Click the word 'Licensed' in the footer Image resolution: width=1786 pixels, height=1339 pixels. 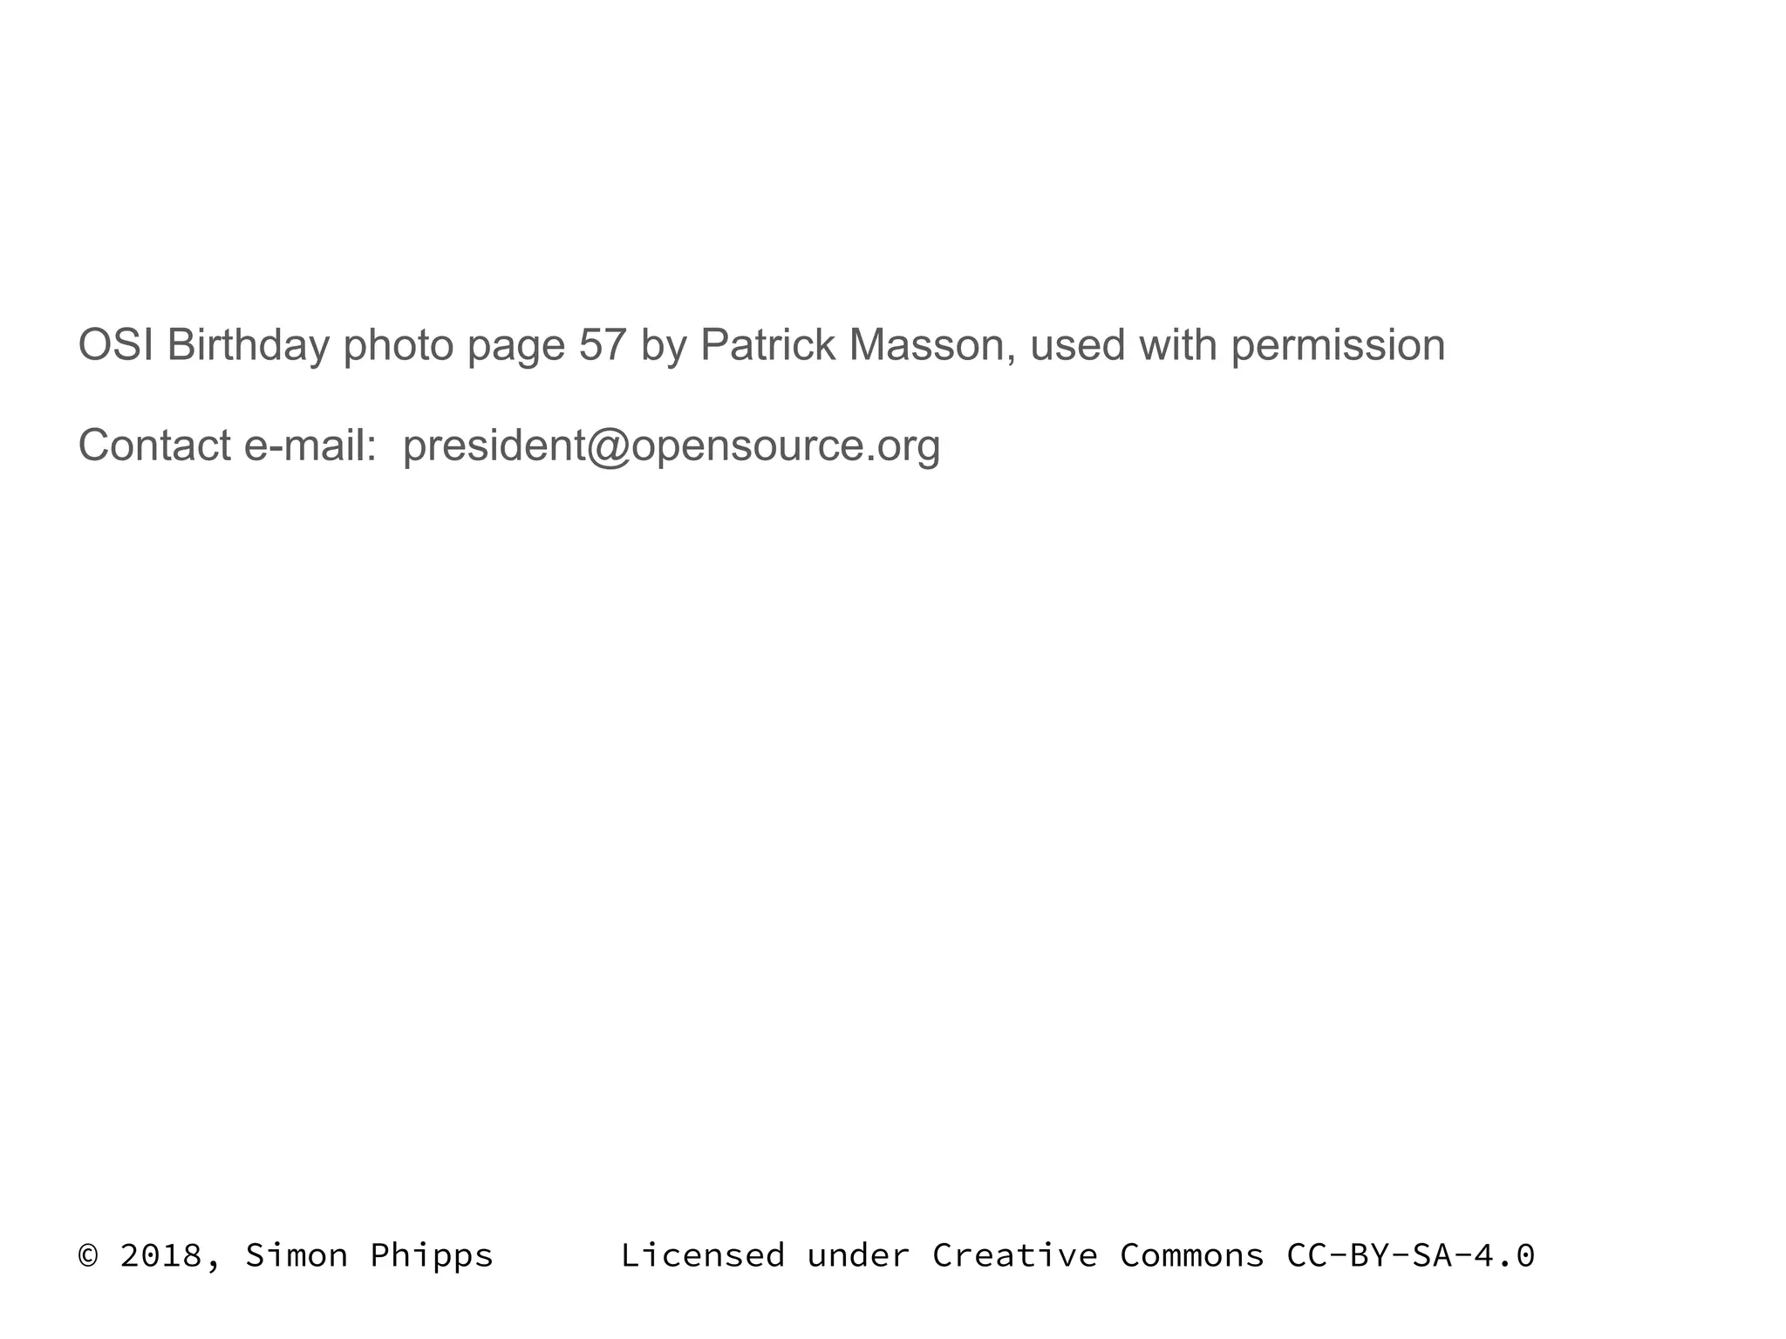(x=703, y=1256)
